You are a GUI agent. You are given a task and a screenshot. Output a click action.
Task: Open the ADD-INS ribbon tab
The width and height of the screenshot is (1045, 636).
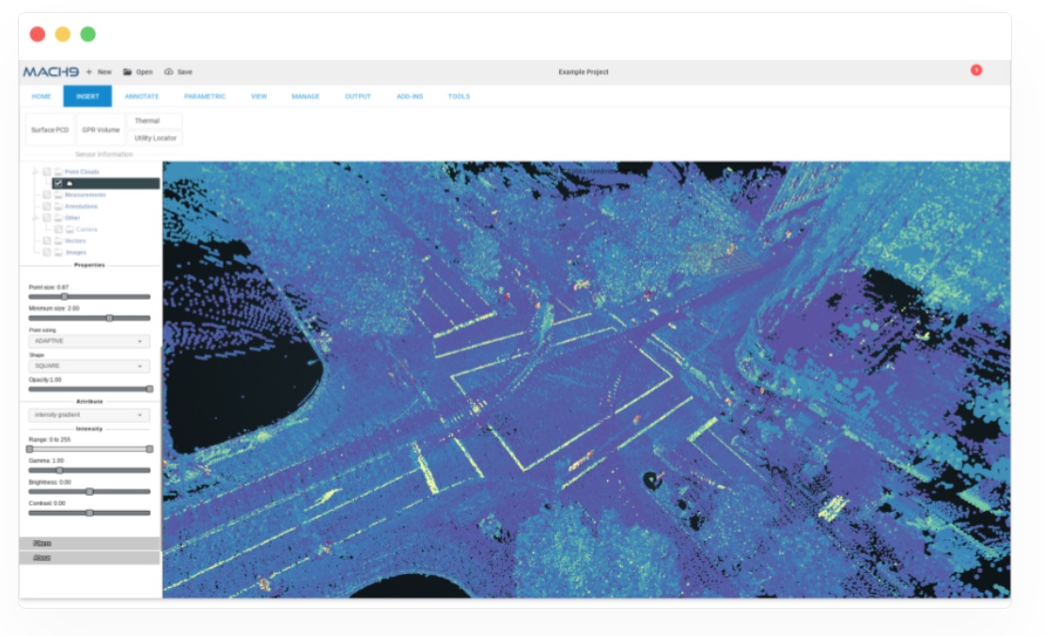point(410,97)
